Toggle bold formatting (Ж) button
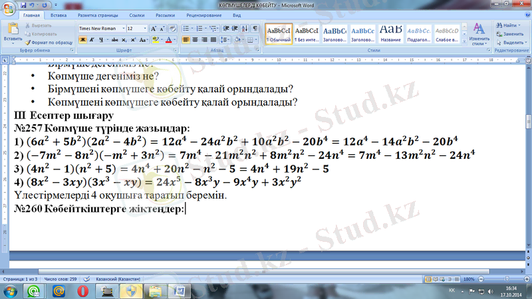The height and width of the screenshot is (299, 532). coord(82,40)
